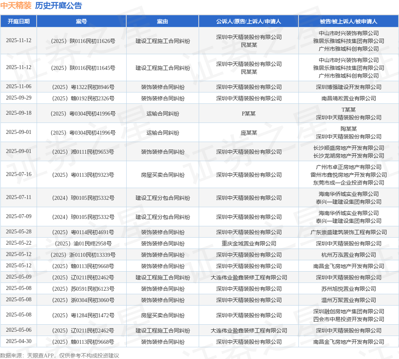Click defendant 东莞市成一企业投资有限公司
The width and height of the screenshot is (399, 359).
coord(349,183)
